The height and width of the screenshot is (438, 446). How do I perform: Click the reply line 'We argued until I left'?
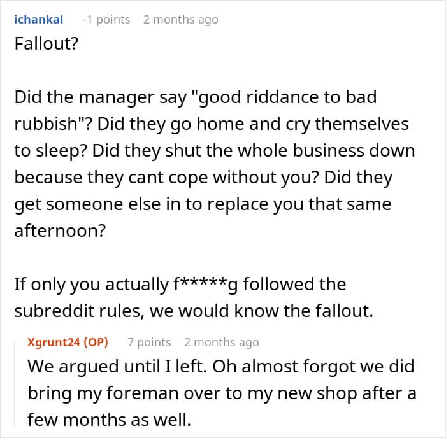[x=220, y=367]
